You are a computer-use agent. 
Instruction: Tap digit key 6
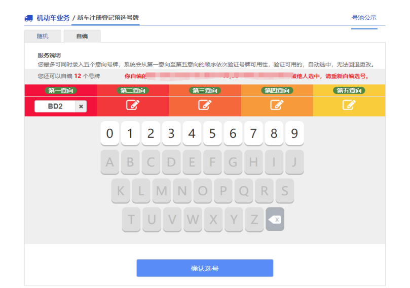tap(233, 133)
